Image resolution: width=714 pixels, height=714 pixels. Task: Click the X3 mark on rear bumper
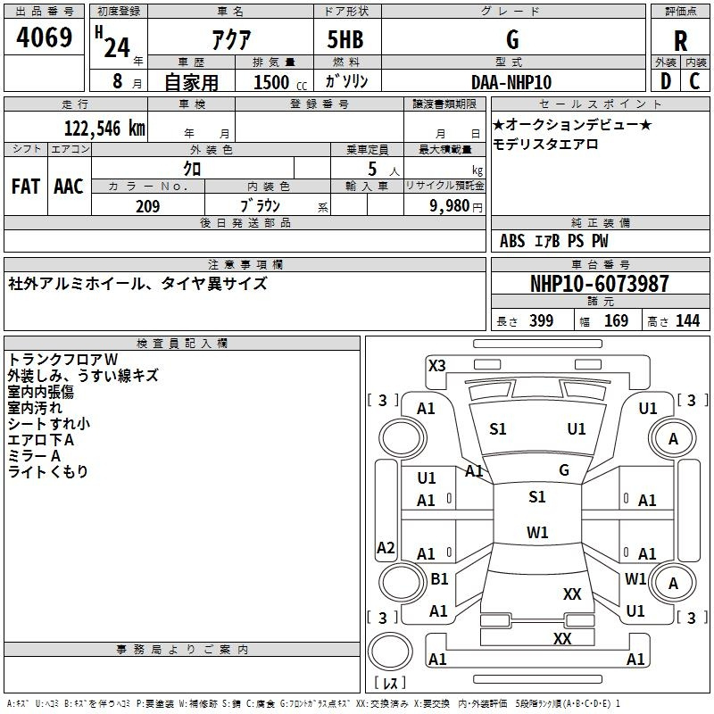(x=436, y=366)
